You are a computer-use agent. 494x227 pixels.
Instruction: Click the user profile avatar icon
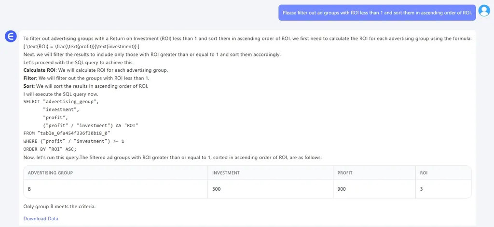484,11
